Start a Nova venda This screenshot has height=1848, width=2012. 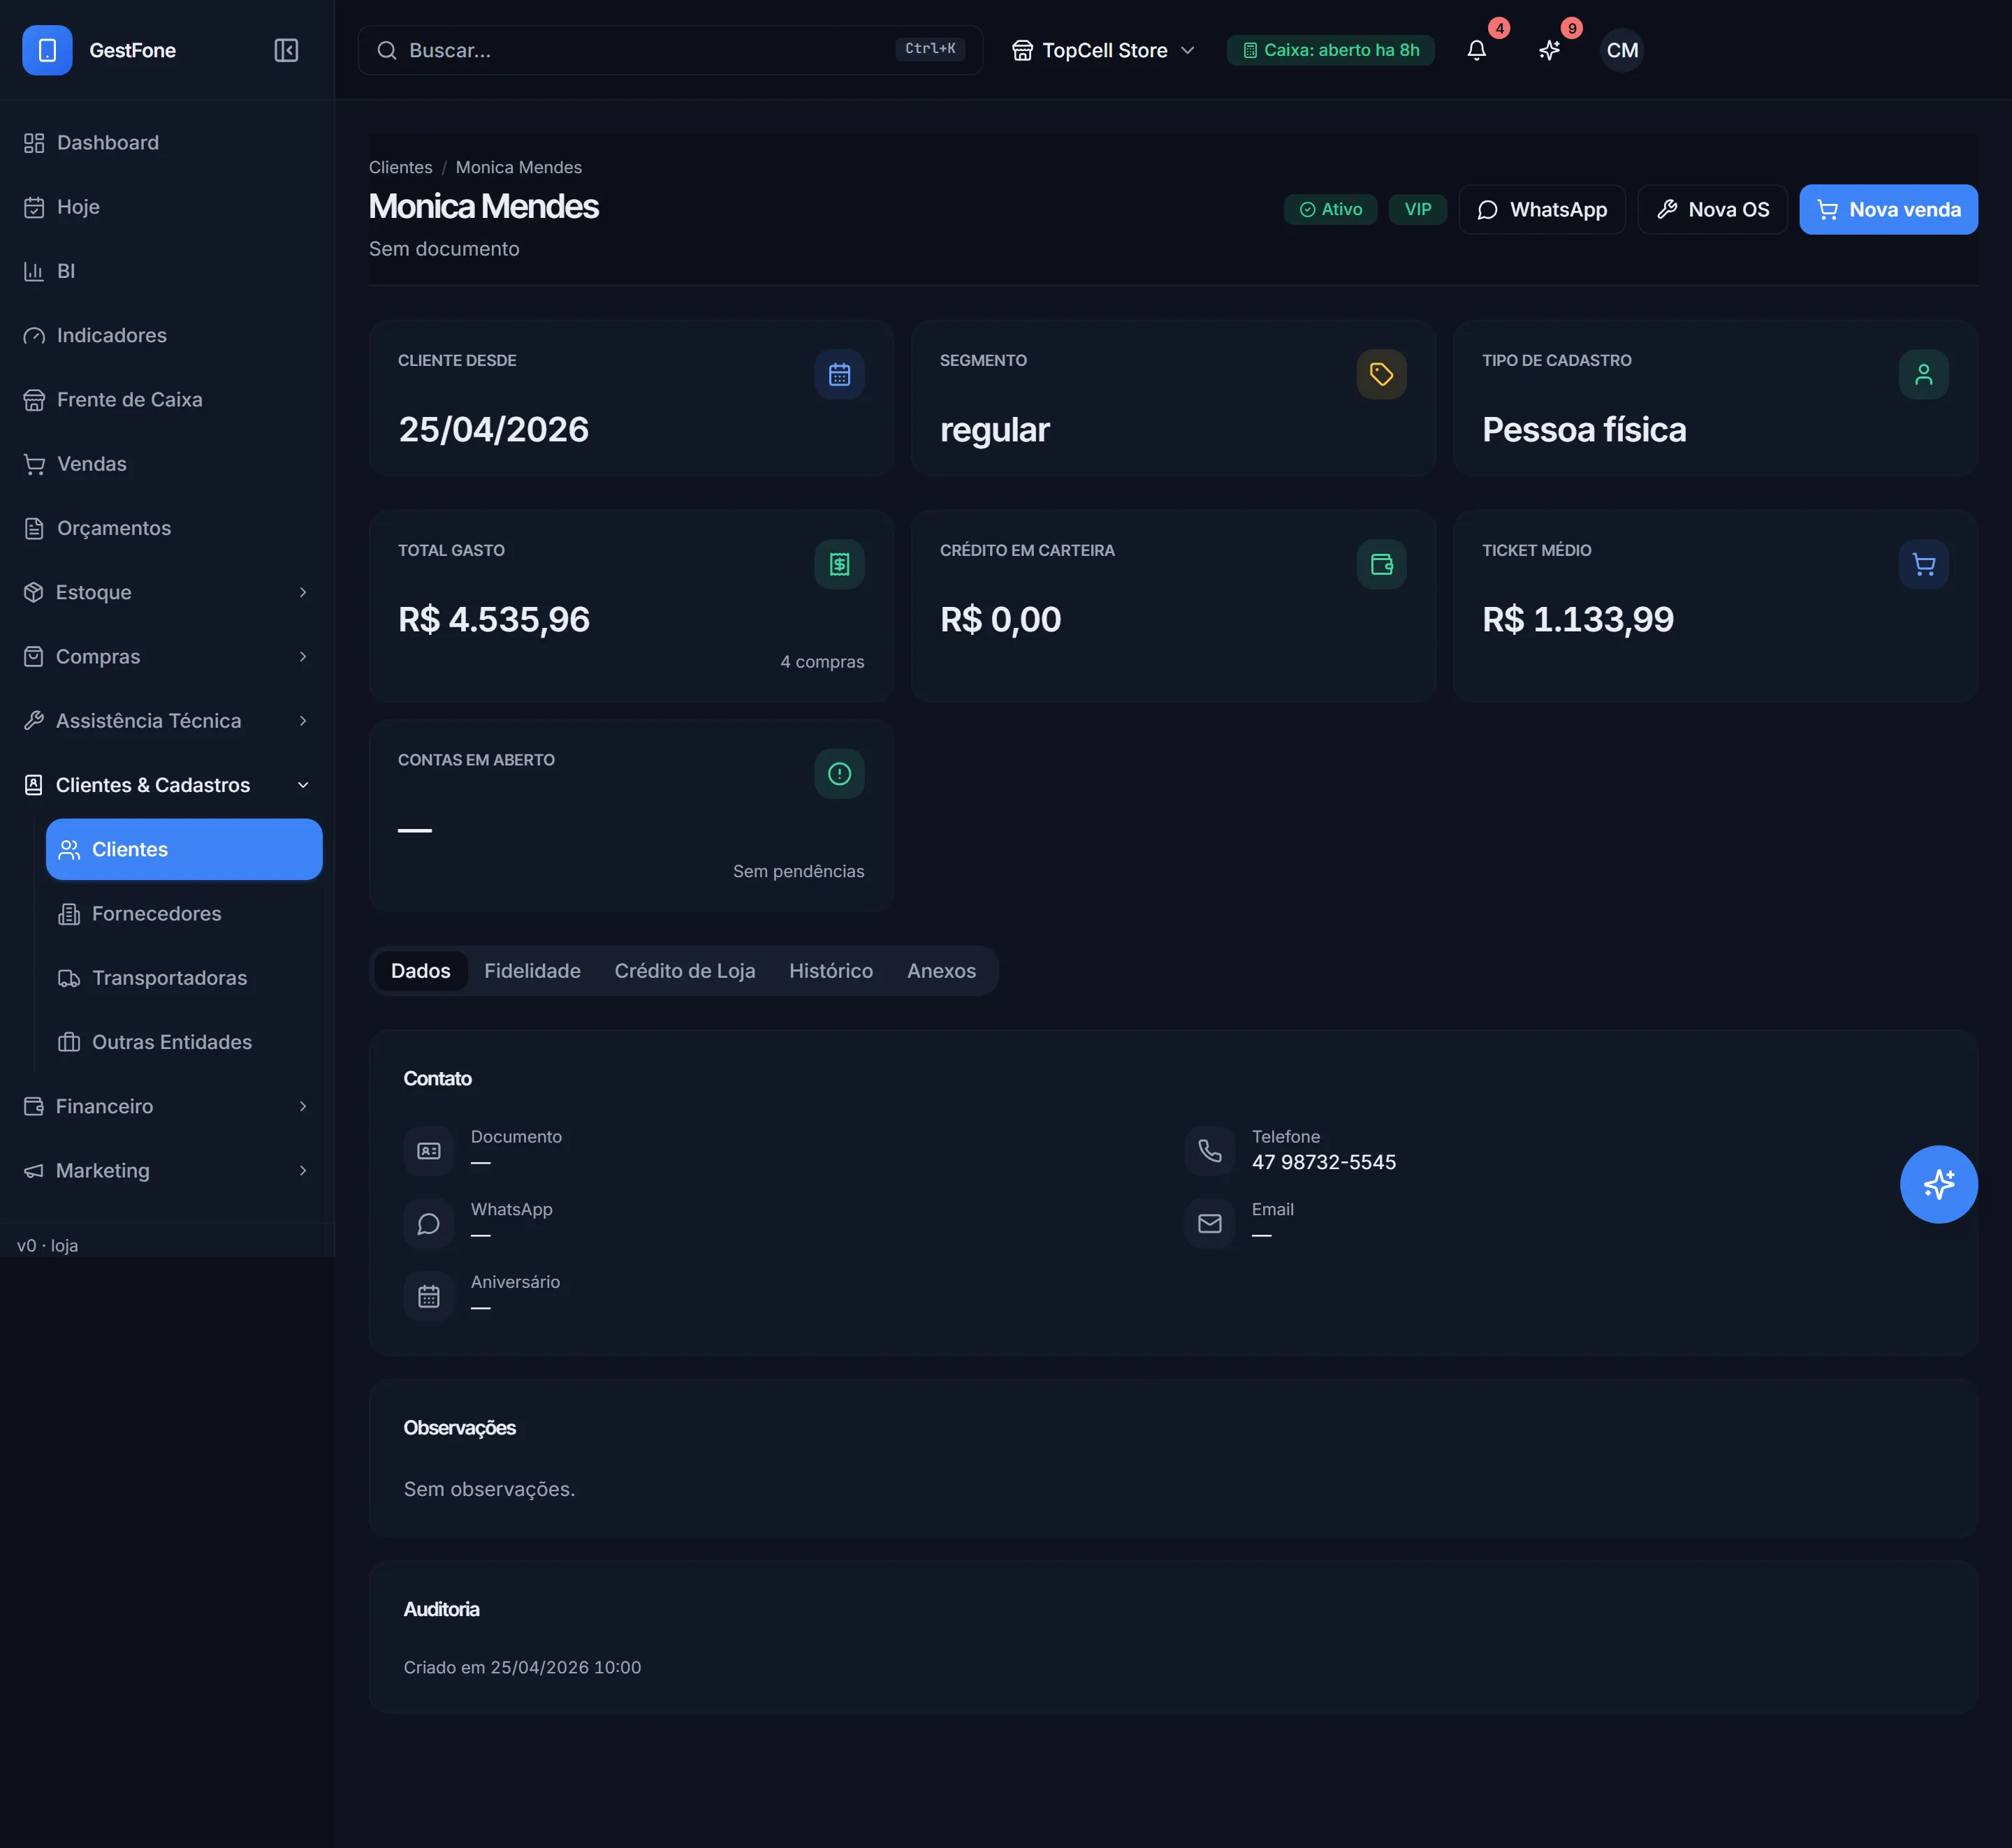(1888, 209)
